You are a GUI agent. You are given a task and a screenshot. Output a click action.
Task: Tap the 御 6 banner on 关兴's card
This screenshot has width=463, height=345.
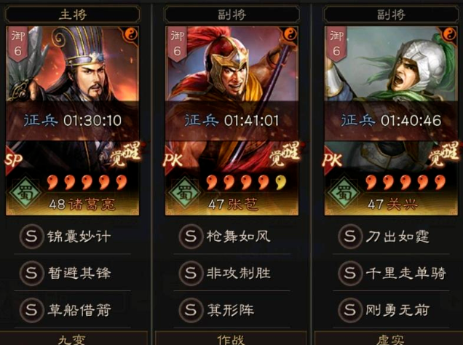coord(336,44)
